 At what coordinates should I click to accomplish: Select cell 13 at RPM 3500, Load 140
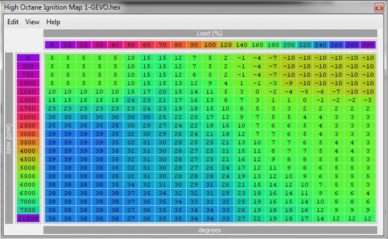pyautogui.click(x=241, y=142)
